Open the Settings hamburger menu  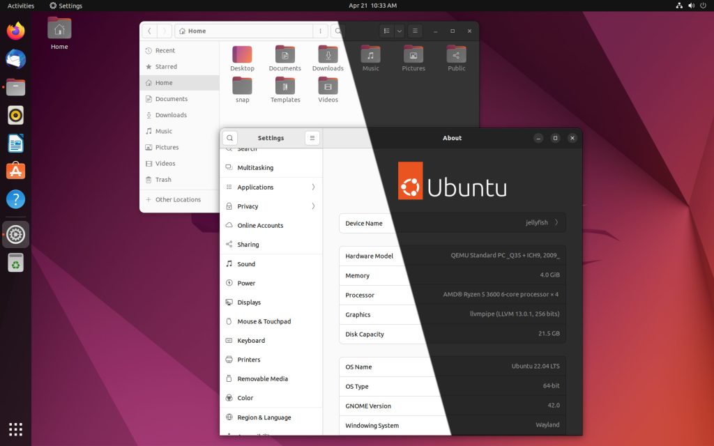point(312,138)
